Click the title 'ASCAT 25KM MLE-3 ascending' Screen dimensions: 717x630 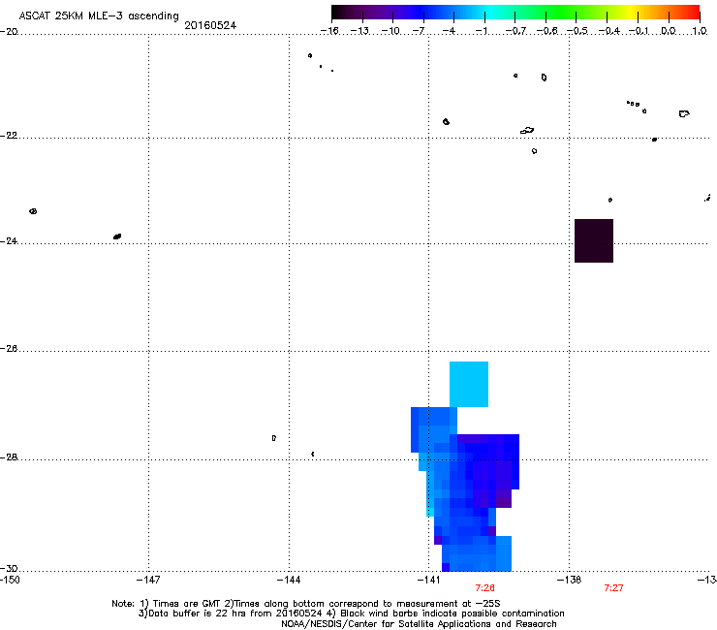99,16
